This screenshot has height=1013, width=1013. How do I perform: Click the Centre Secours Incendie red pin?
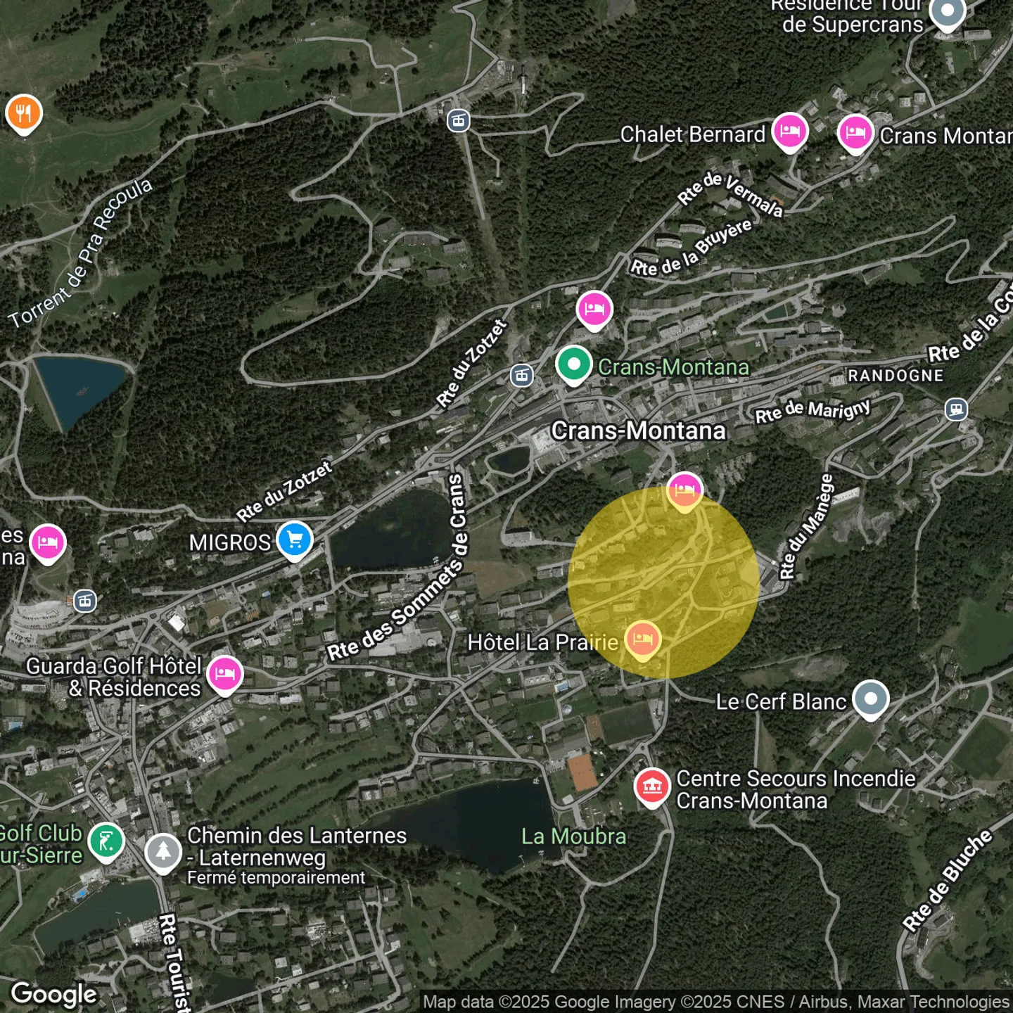(x=652, y=786)
